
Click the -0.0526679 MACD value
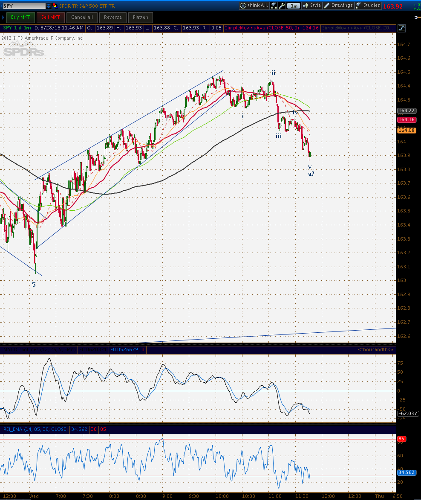coord(124,350)
